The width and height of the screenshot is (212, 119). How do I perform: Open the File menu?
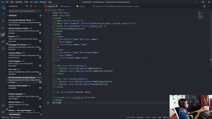click(x=7, y=2)
